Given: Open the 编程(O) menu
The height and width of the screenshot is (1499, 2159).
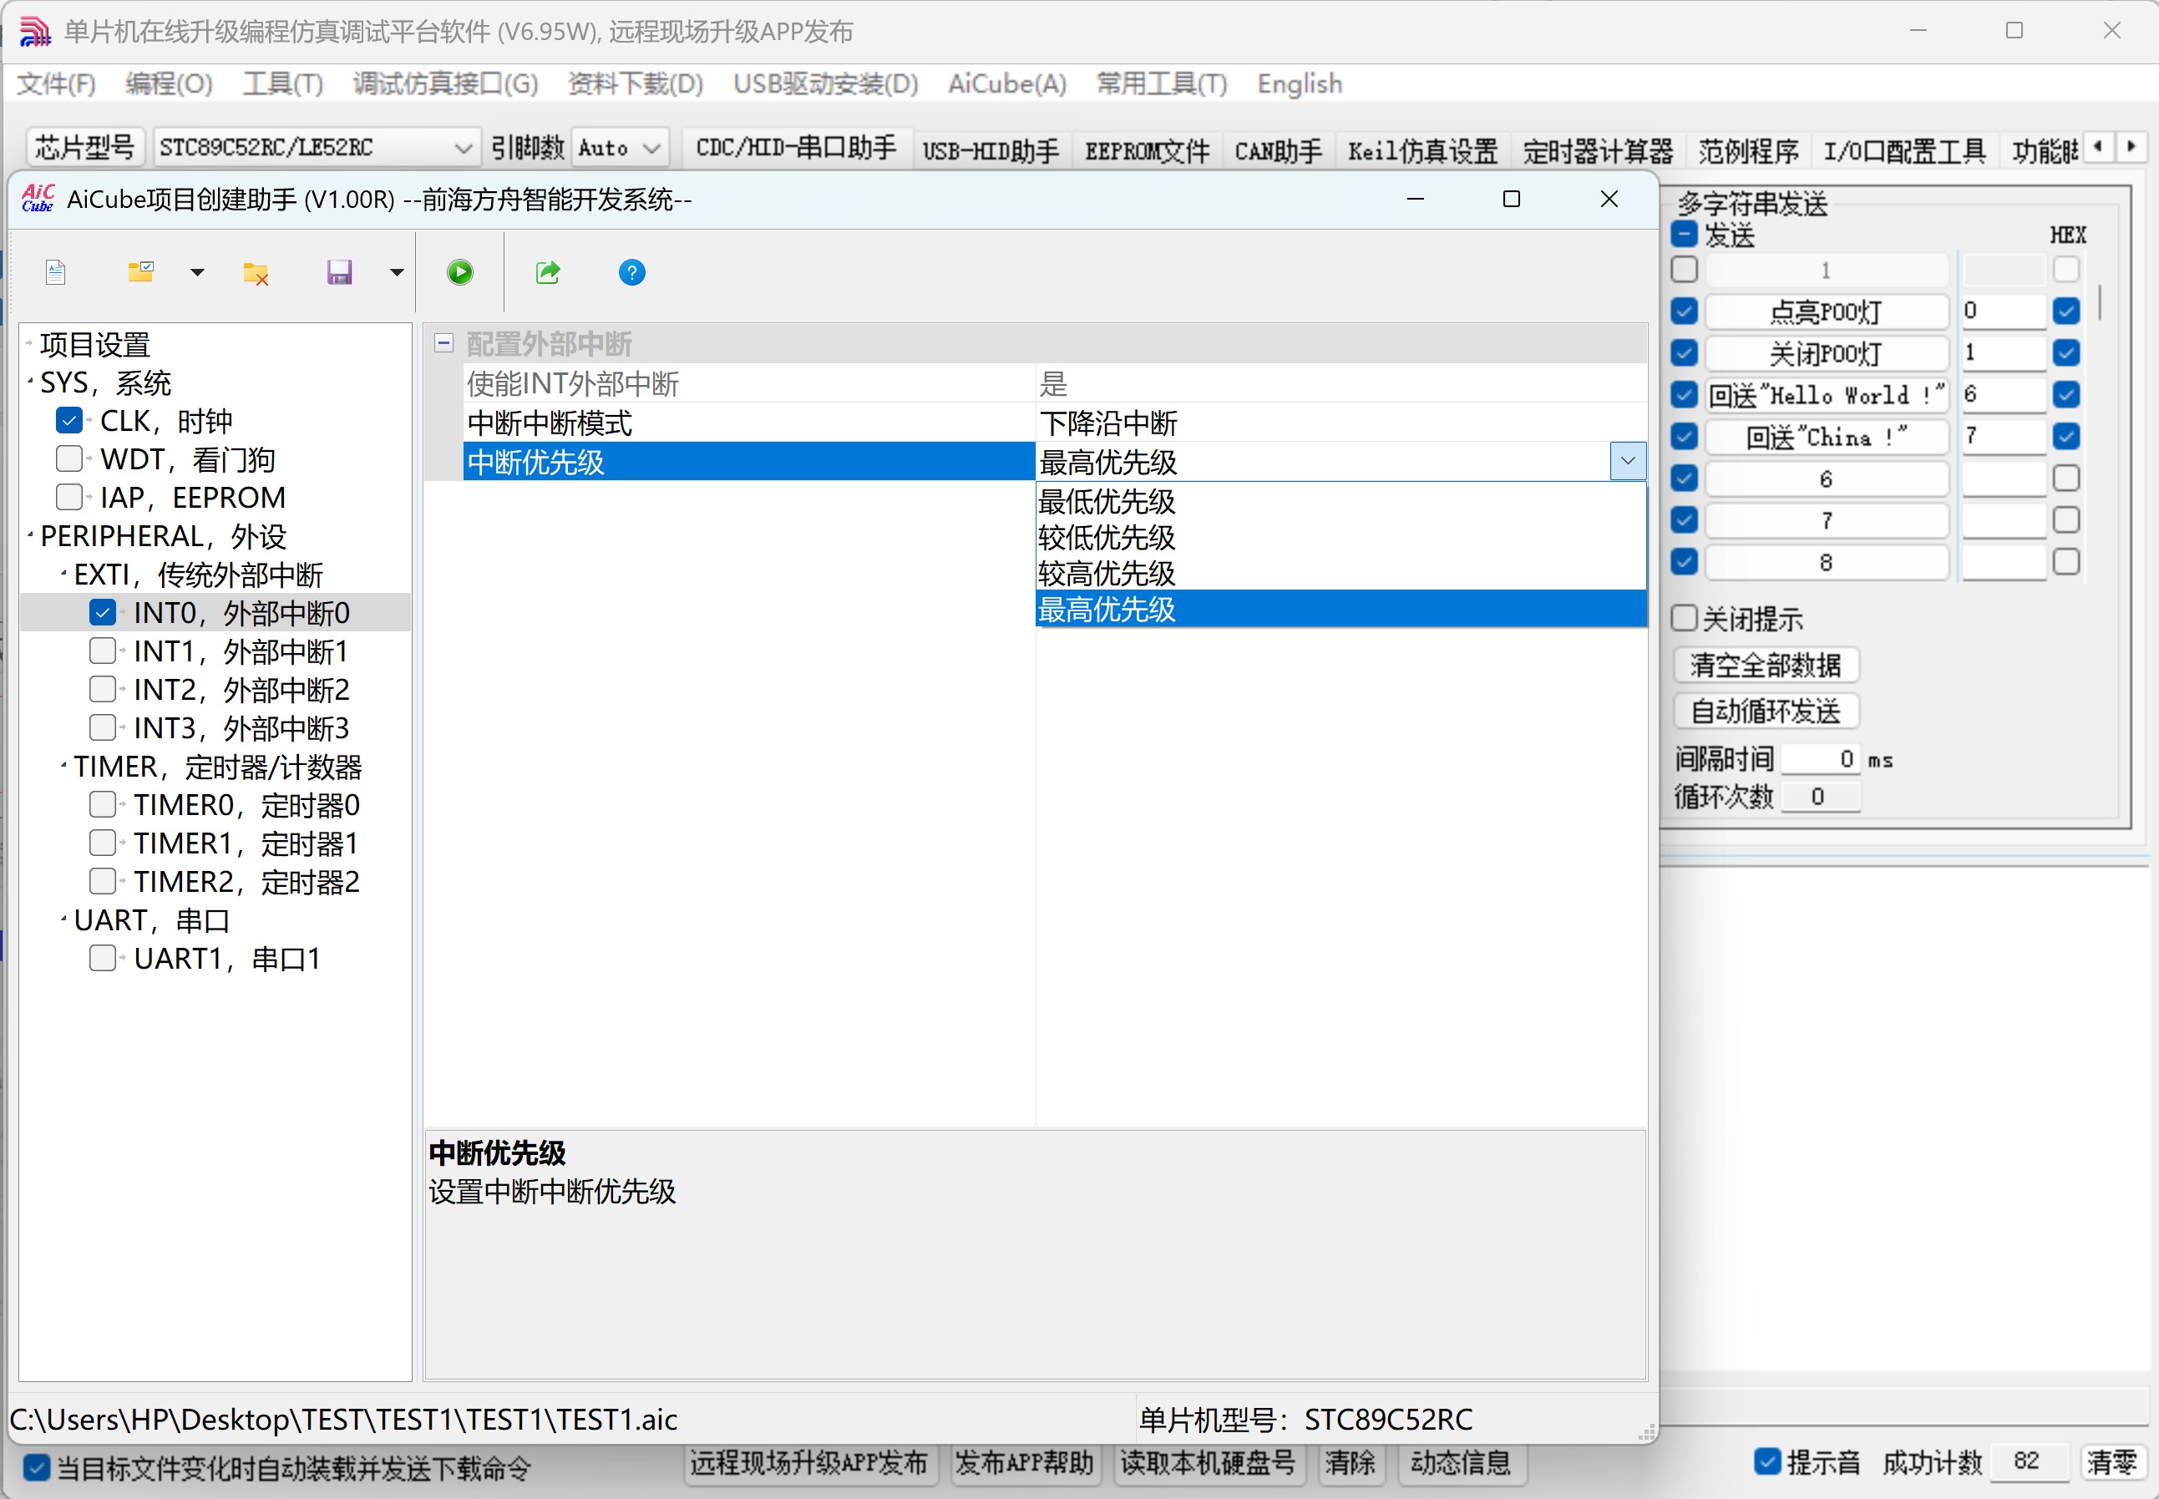Looking at the screenshot, I should click(169, 84).
